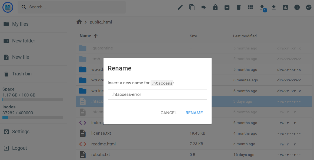Click the Space usage progress bar
The image size is (314, 160).
pyautogui.click(x=32, y=99)
